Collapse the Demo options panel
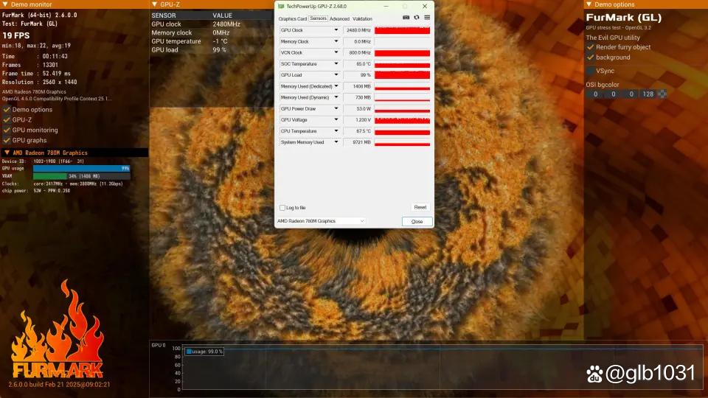The image size is (708, 398). point(589,4)
